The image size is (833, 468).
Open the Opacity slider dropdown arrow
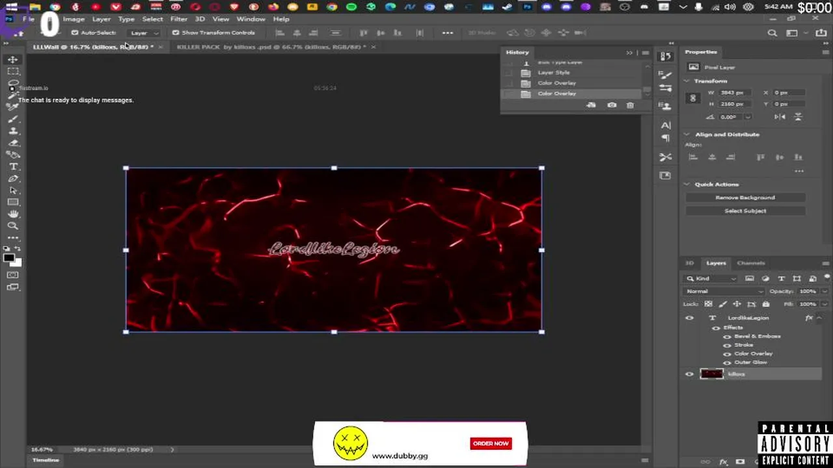coord(824,291)
